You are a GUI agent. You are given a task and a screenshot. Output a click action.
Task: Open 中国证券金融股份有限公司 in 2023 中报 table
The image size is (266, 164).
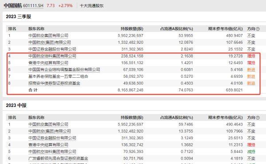coord(52,138)
